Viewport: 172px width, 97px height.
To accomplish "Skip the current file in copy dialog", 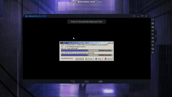I will (99, 59).
